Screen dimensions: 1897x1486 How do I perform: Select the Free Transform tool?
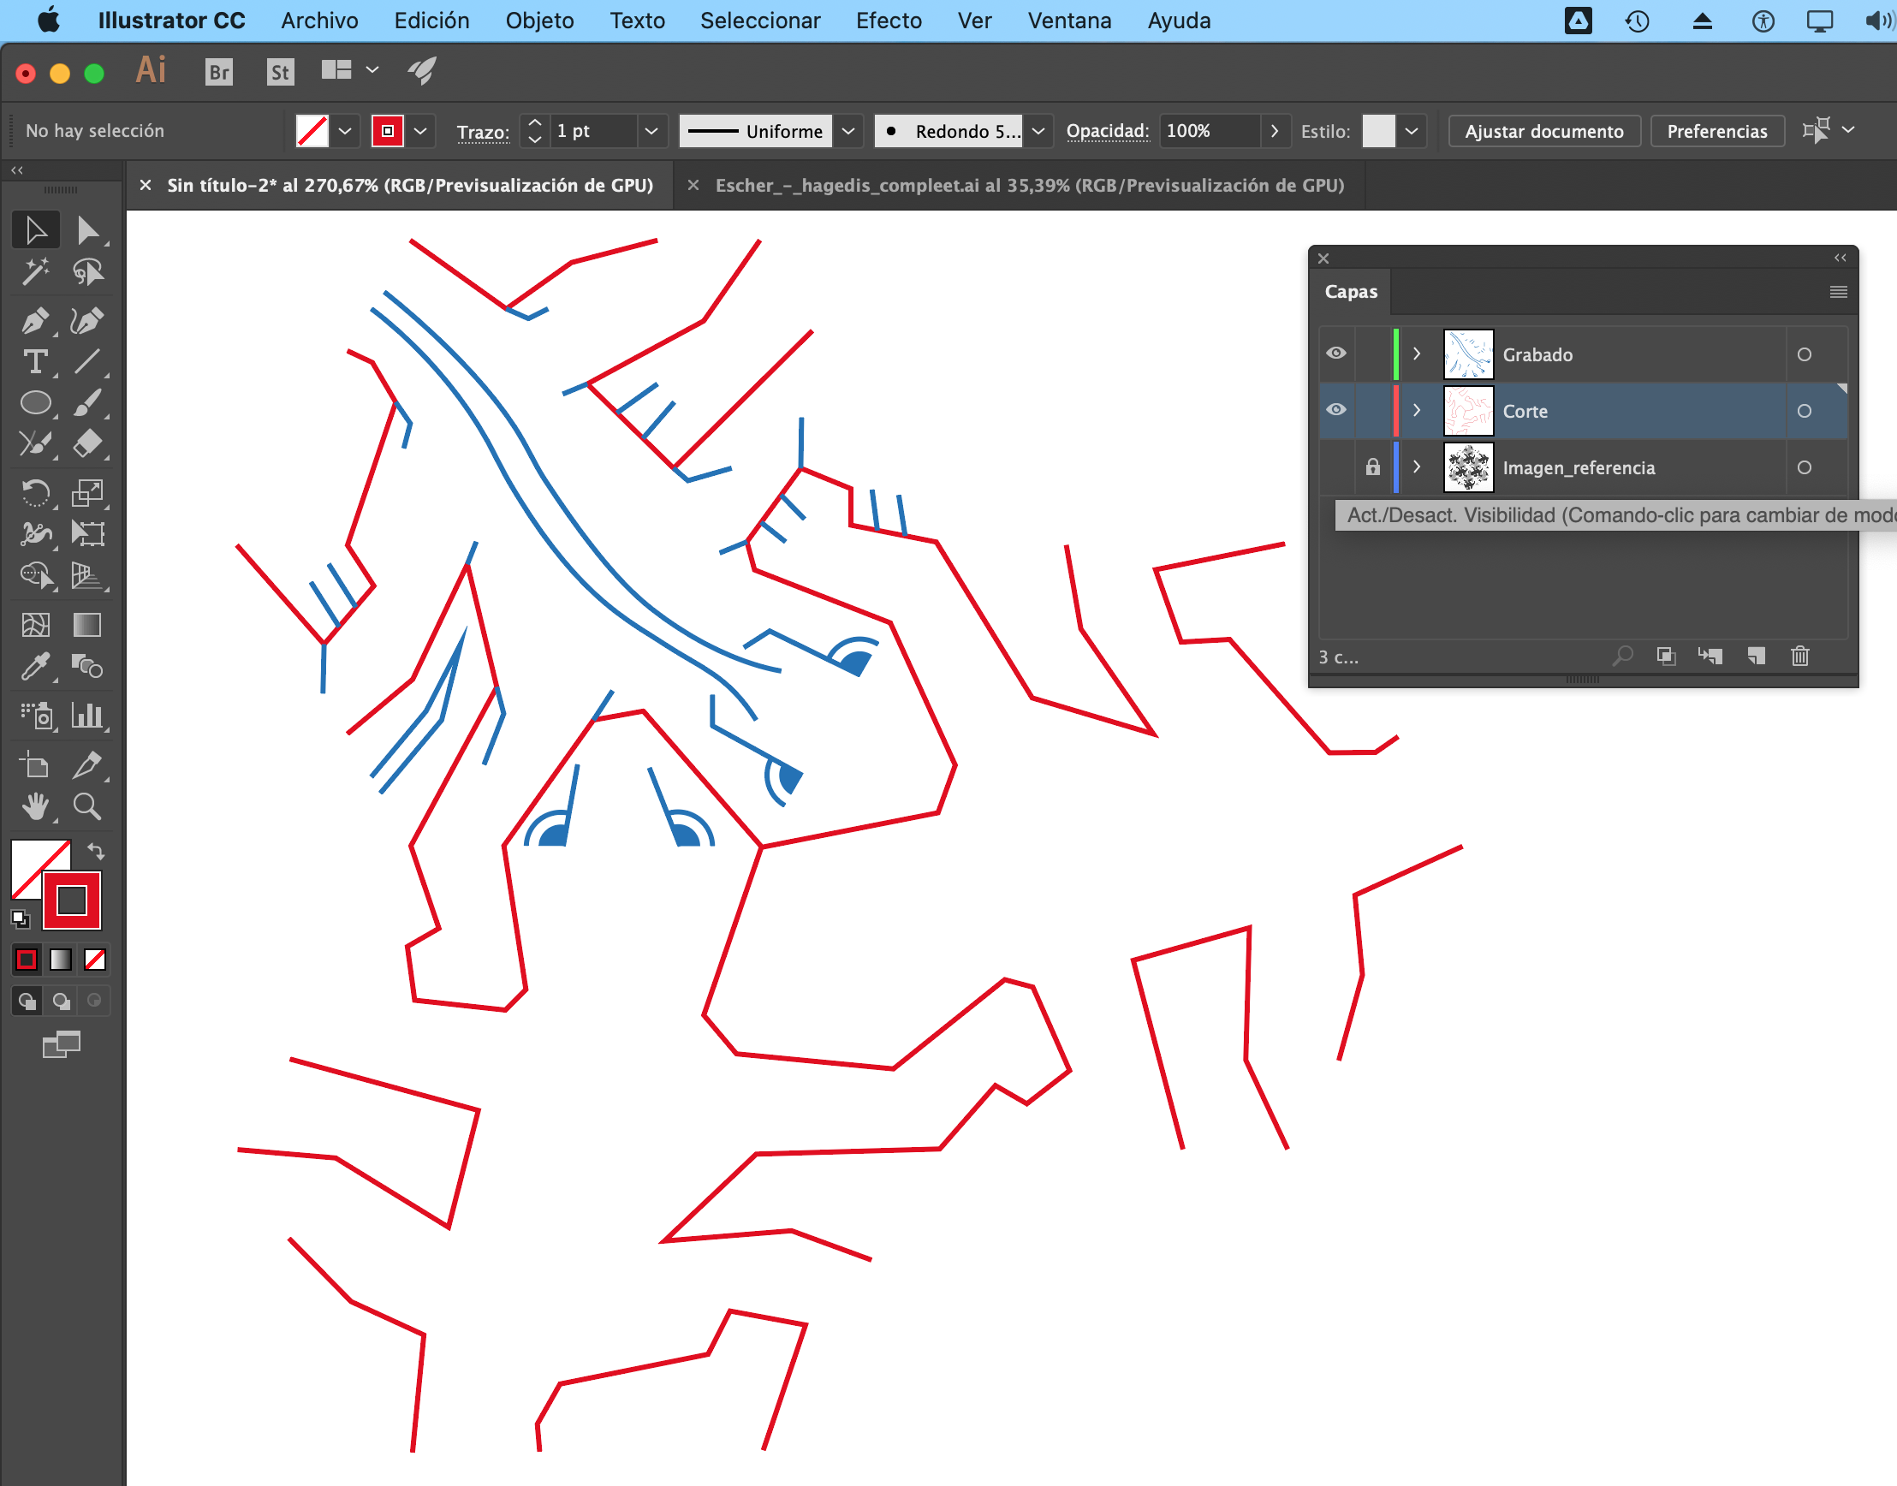point(87,533)
